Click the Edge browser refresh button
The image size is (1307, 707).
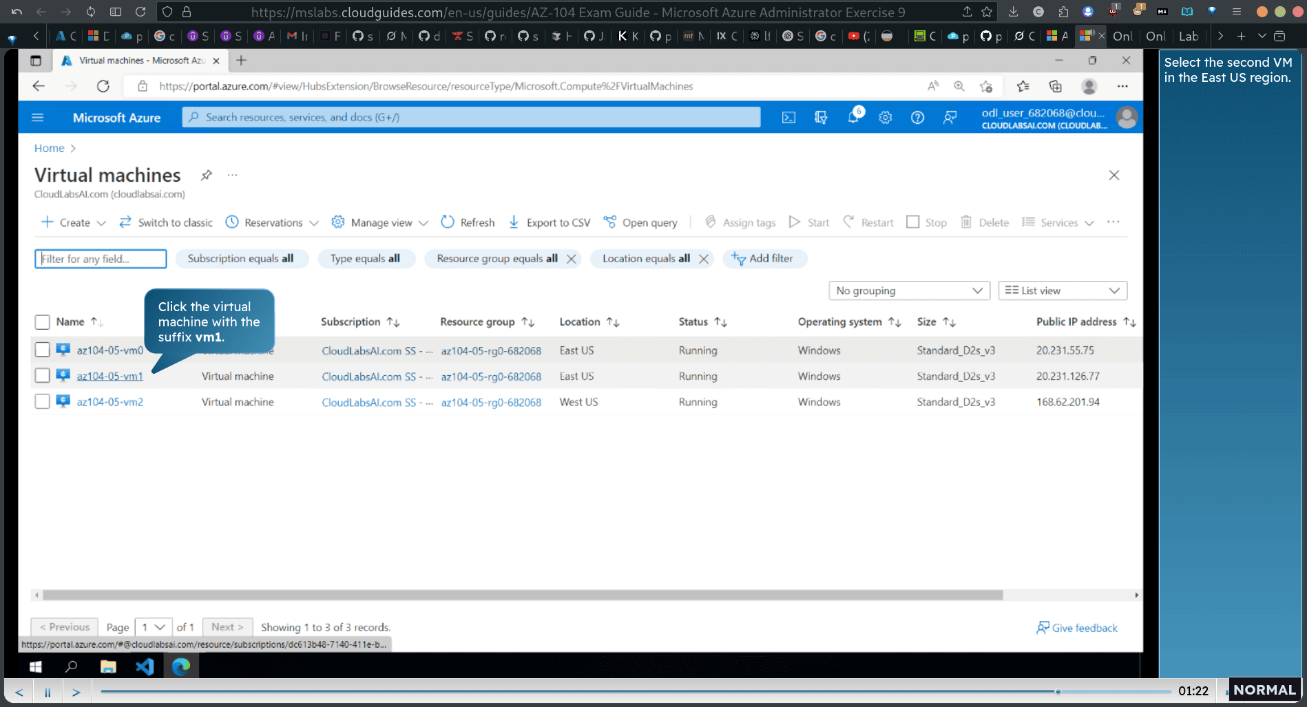(x=103, y=86)
